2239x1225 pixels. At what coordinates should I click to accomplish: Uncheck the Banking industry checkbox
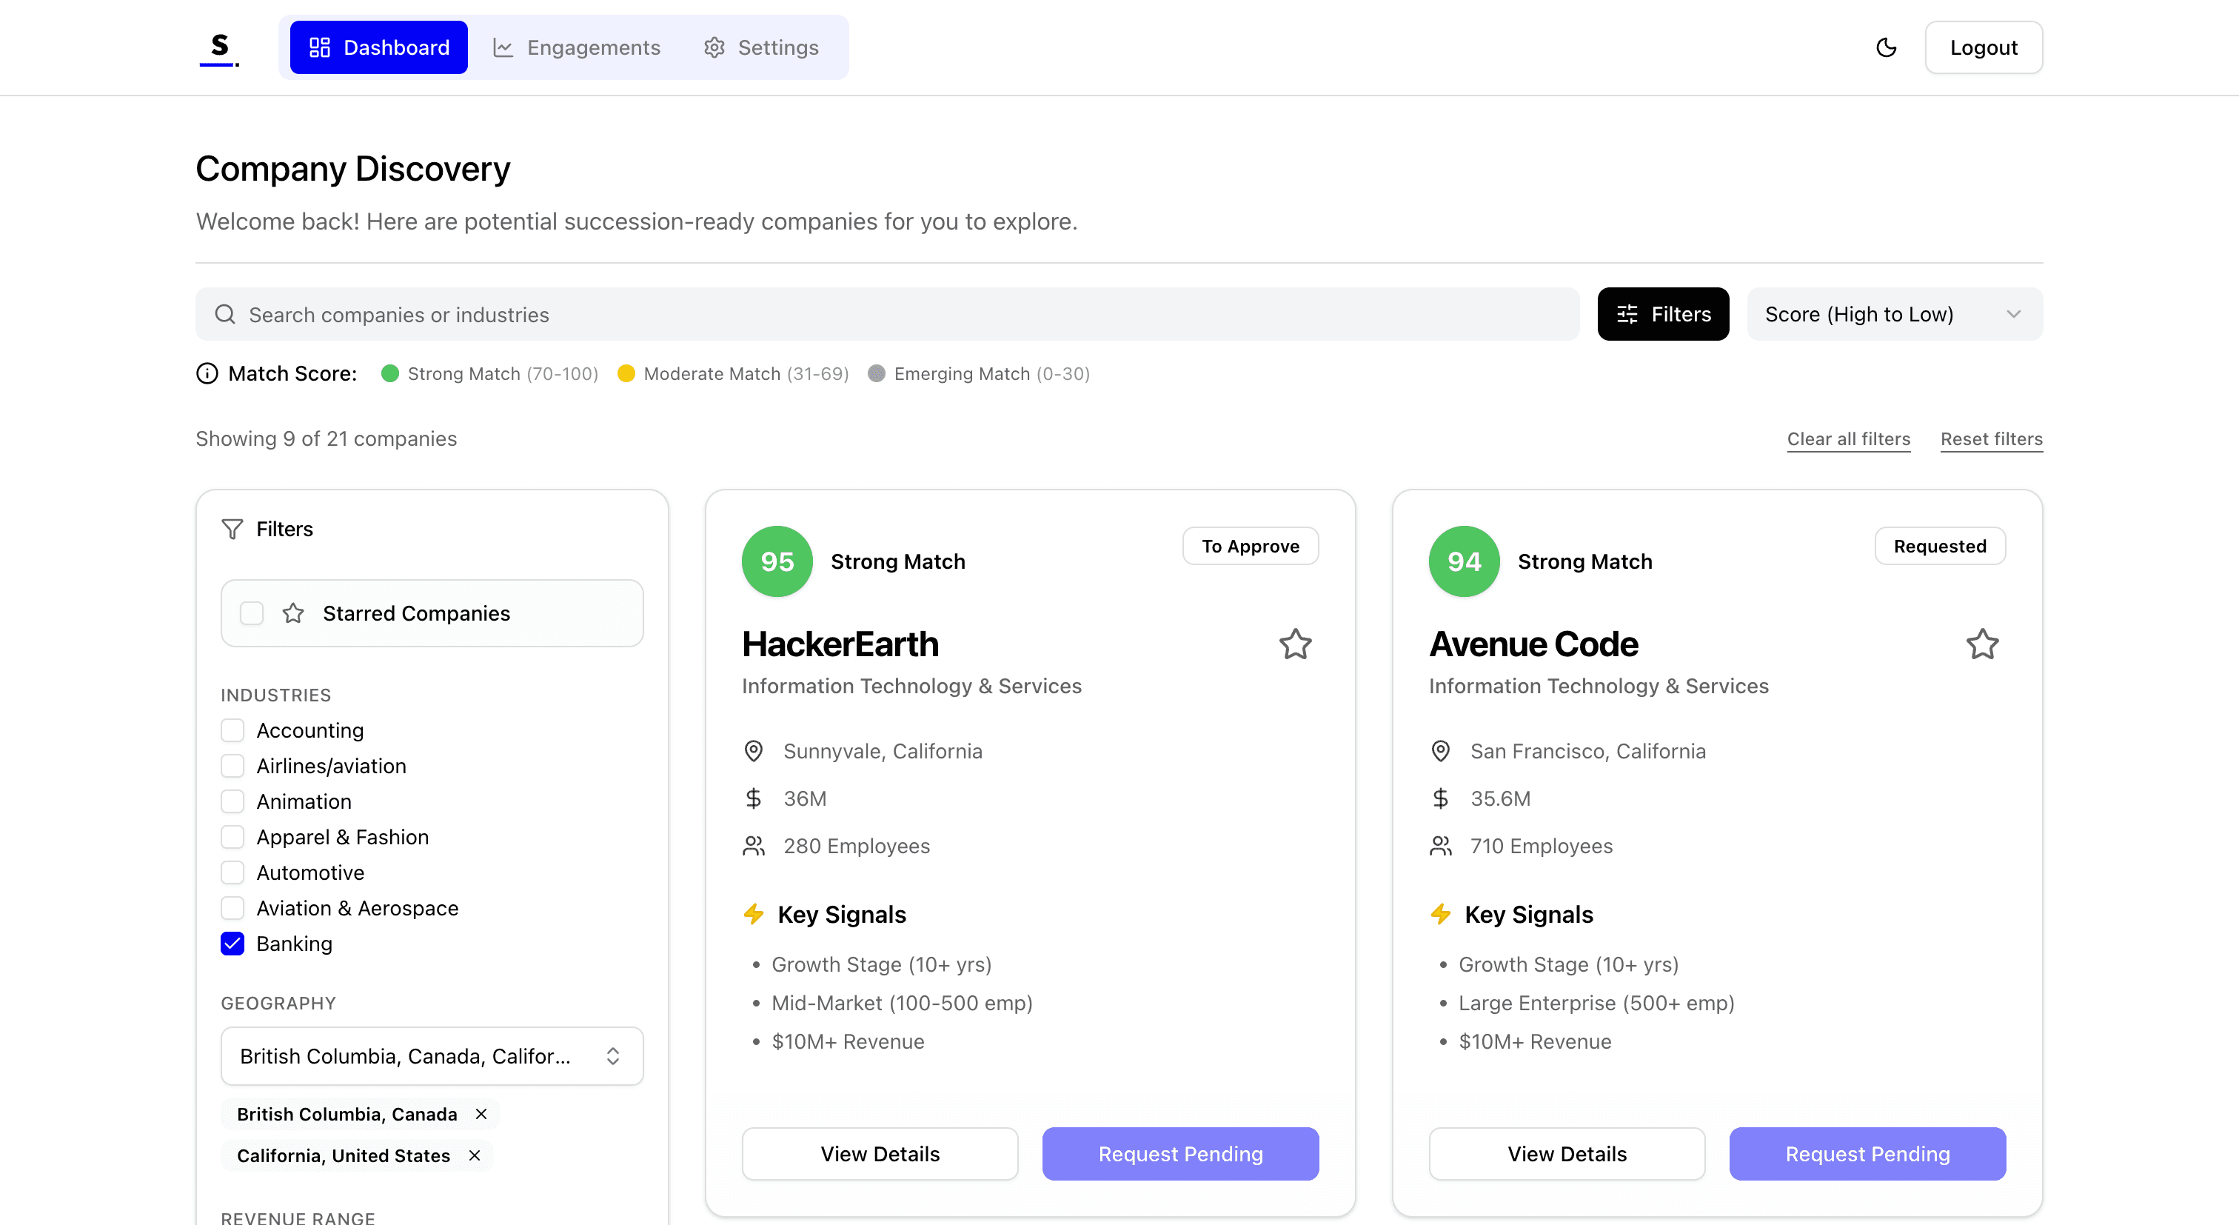232,944
